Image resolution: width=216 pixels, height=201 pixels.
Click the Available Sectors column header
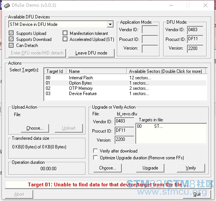pyautogui.click(x=166, y=71)
